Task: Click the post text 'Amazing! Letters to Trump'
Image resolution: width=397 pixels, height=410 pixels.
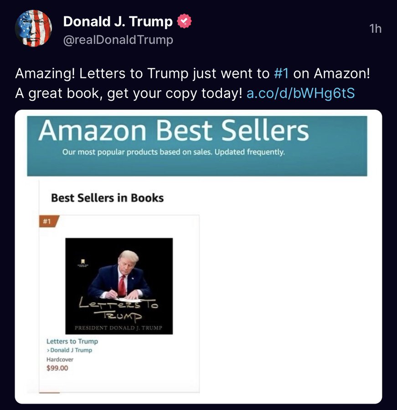Action: click(102, 73)
